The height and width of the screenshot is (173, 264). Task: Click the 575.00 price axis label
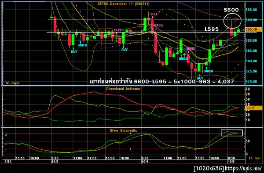point(251,71)
